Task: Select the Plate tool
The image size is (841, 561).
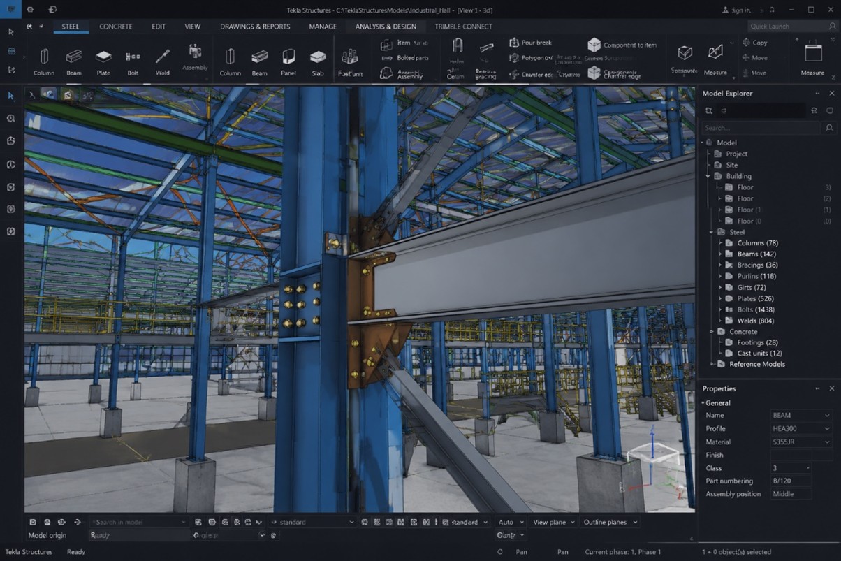Action: tap(103, 61)
